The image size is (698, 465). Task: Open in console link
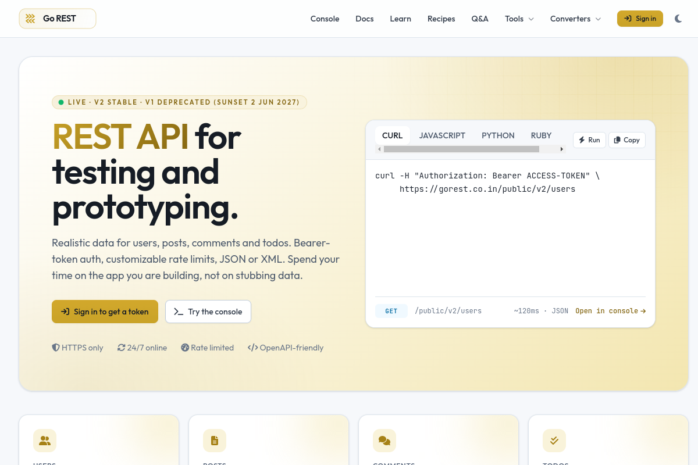(611, 311)
